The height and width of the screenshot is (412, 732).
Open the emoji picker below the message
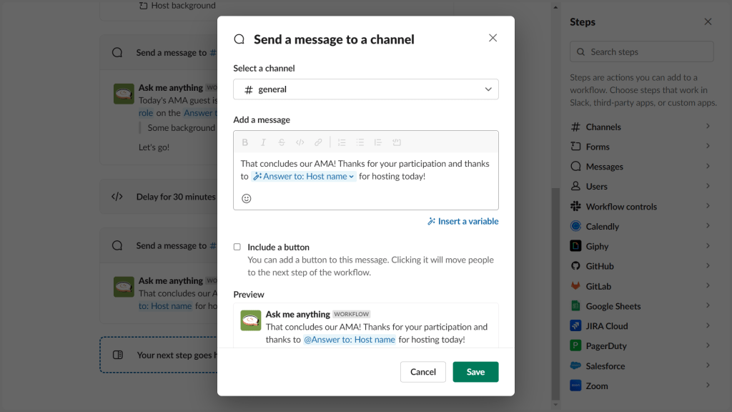tap(247, 198)
